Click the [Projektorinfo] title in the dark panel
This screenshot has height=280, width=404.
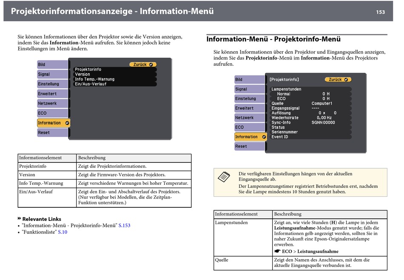tap(284, 79)
